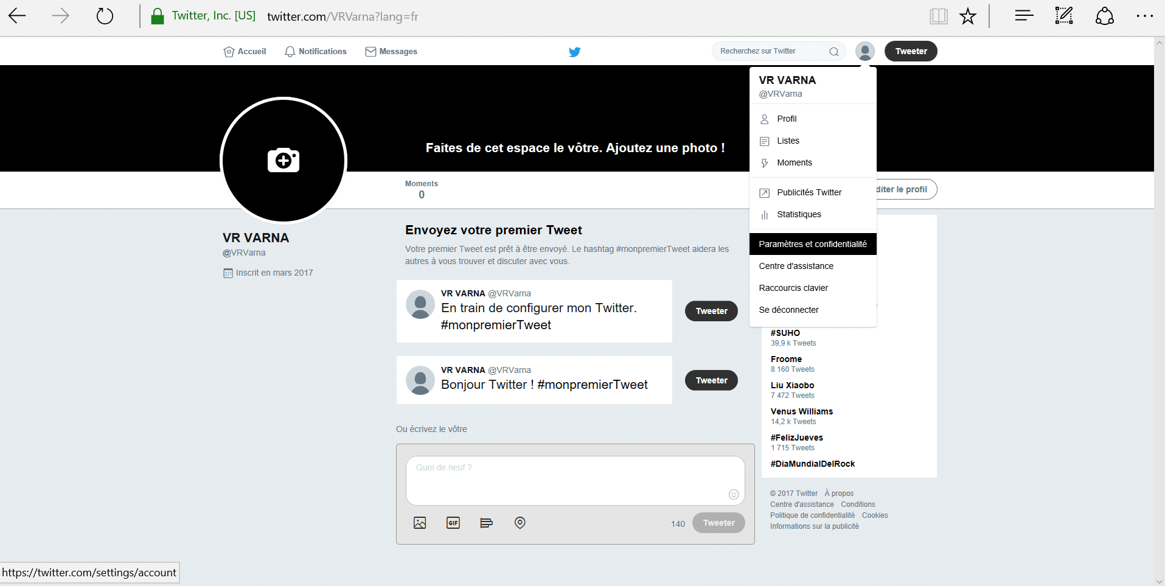Open the Froome trend

[x=786, y=359]
